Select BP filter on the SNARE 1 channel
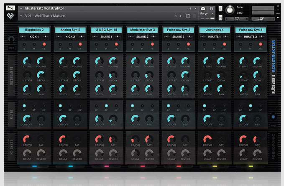Screen dimensions: 284x186 106,106
